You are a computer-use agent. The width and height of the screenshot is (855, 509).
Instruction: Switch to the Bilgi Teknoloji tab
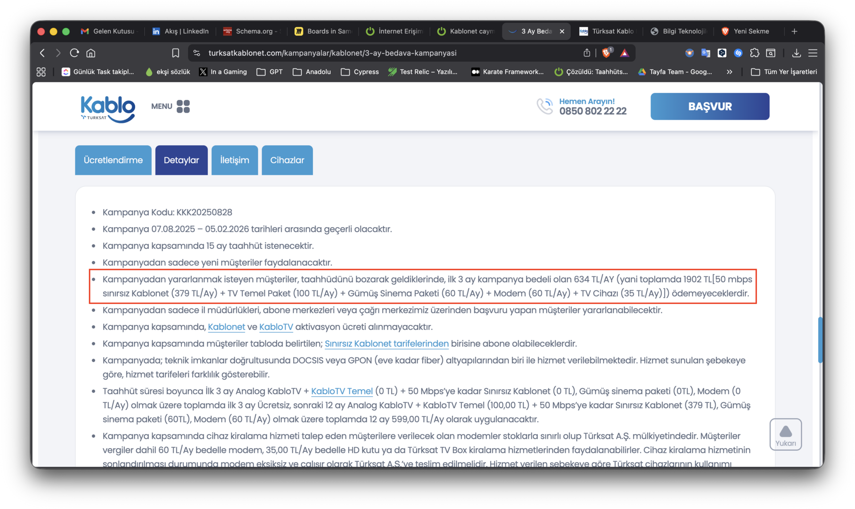[x=679, y=31]
